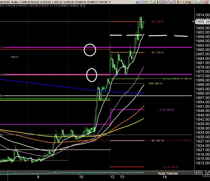Click the blue pin icon in toolbar
Image resolution: width=210 pixels, height=181 pixels.
pyautogui.click(x=194, y=2)
